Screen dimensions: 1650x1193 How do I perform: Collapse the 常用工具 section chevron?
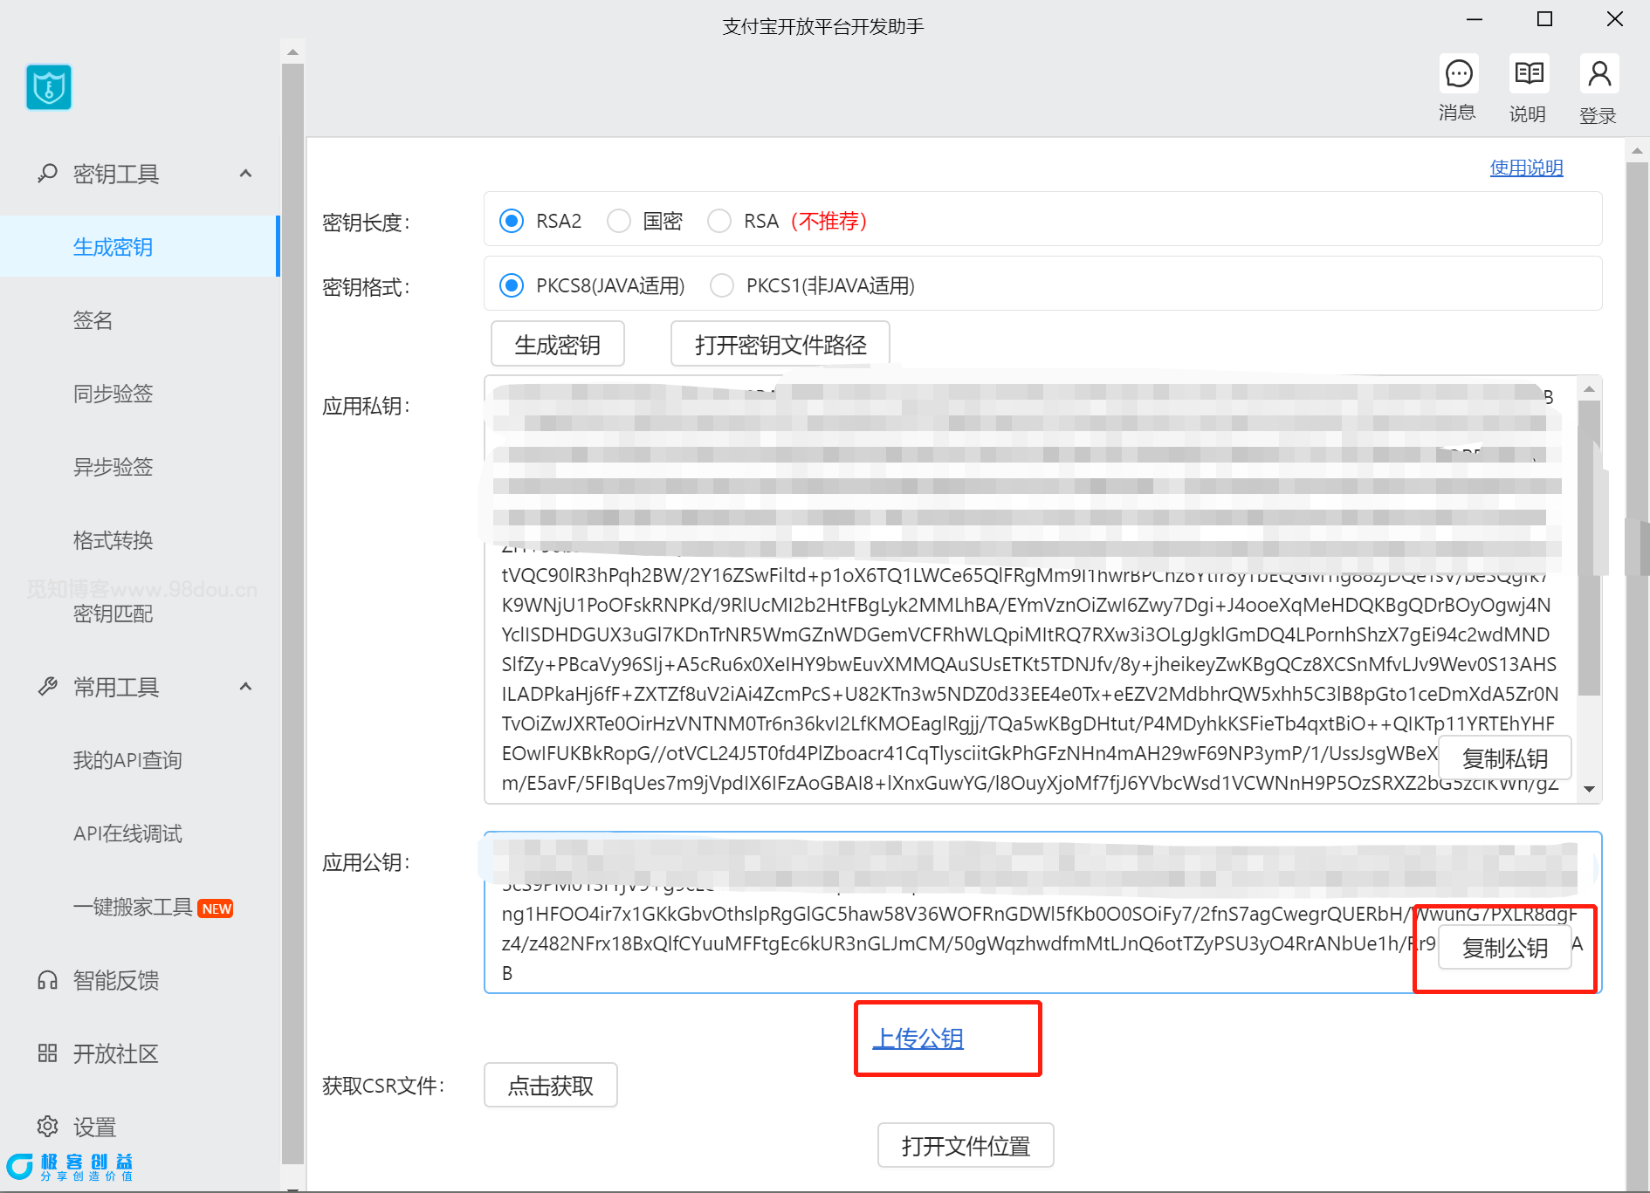pos(246,687)
